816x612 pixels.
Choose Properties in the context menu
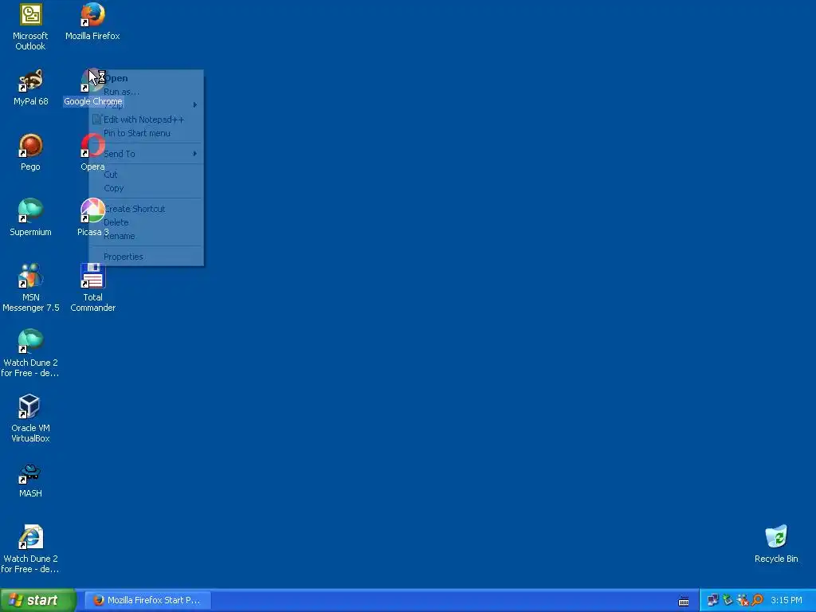[147, 257]
